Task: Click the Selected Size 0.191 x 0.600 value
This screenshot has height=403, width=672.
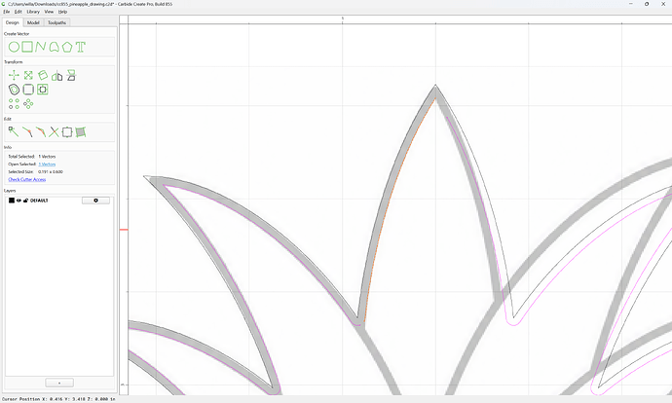Action: tap(51, 171)
